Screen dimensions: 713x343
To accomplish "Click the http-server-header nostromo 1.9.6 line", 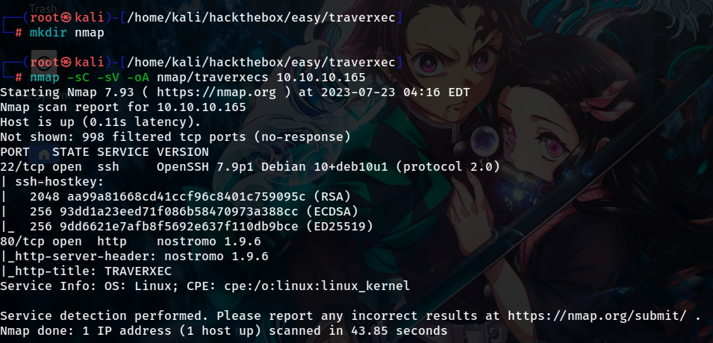I will point(134,257).
